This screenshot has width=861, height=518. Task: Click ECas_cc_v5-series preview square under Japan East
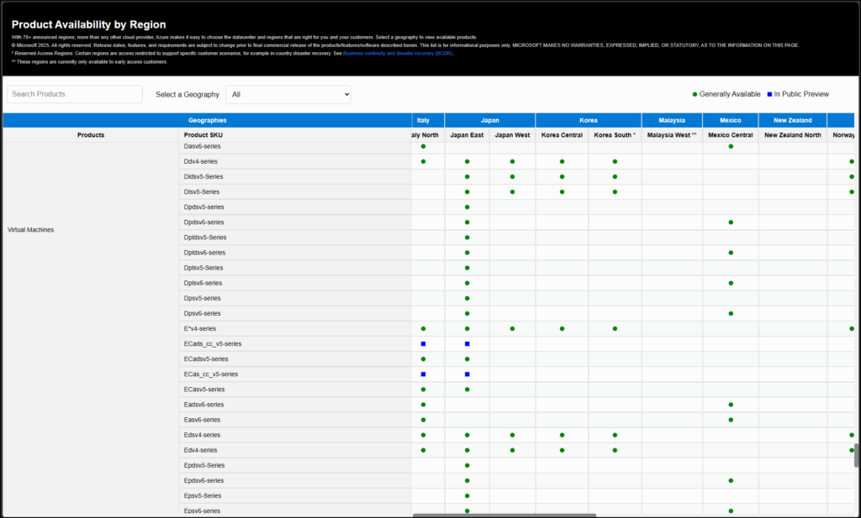click(x=467, y=374)
